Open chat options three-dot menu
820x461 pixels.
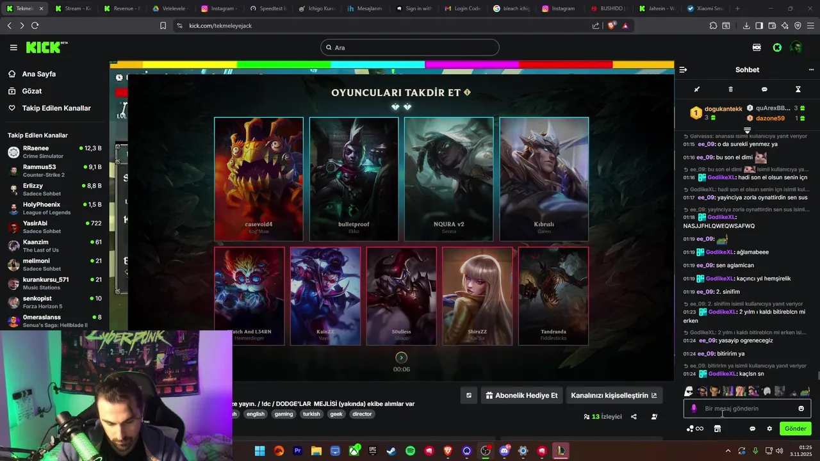click(811, 70)
